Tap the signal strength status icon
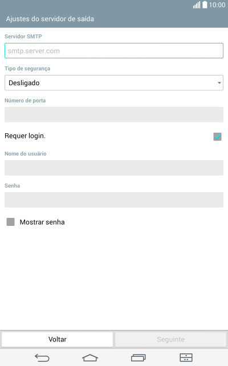228x366 pixels. coord(197,5)
